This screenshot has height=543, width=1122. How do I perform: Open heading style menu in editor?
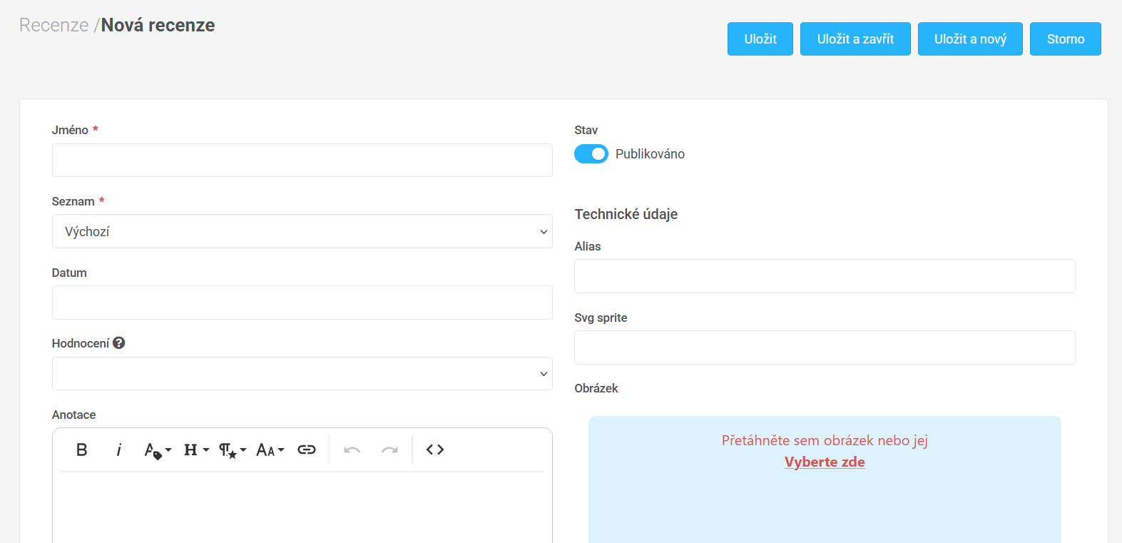pyautogui.click(x=195, y=450)
